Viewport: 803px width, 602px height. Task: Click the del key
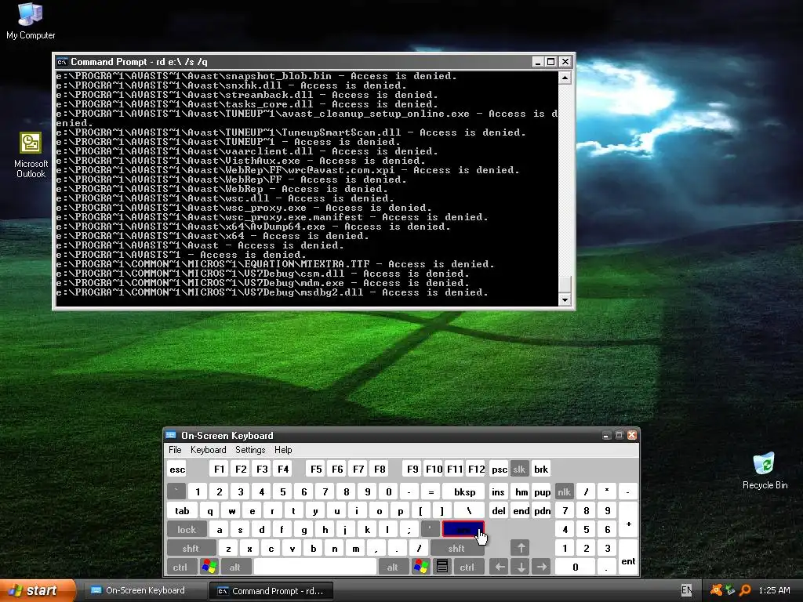(498, 510)
